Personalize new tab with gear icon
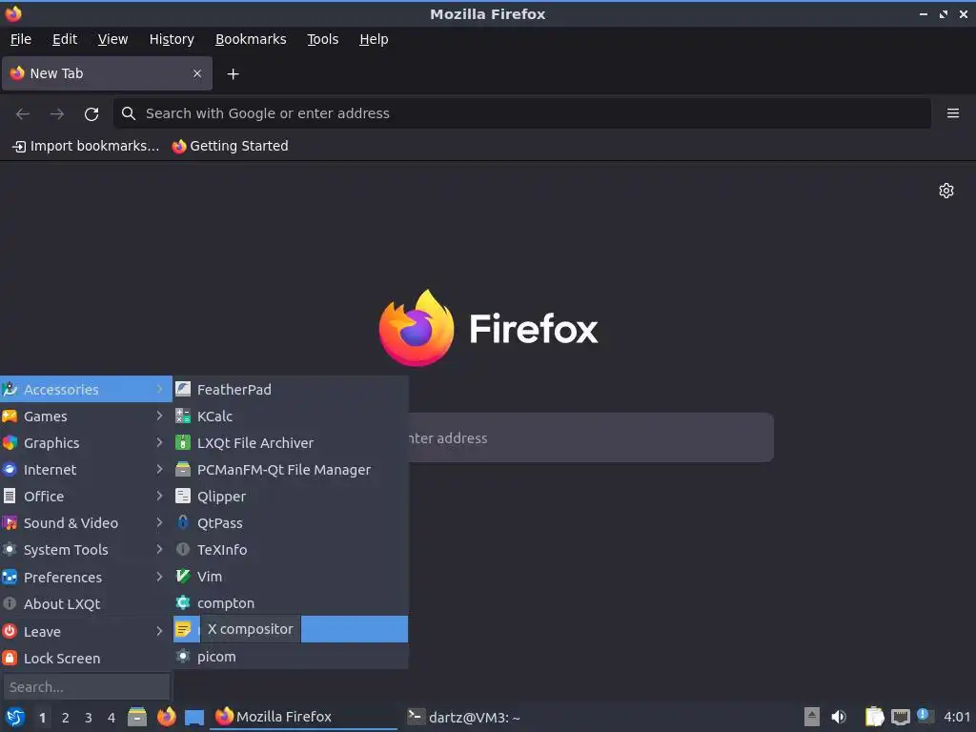976x732 pixels. click(946, 191)
